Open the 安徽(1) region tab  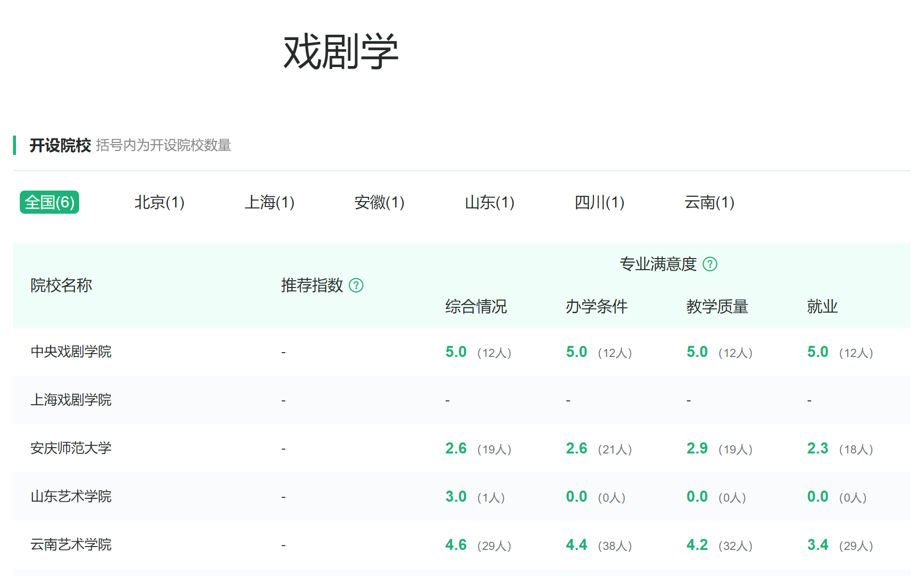click(379, 202)
